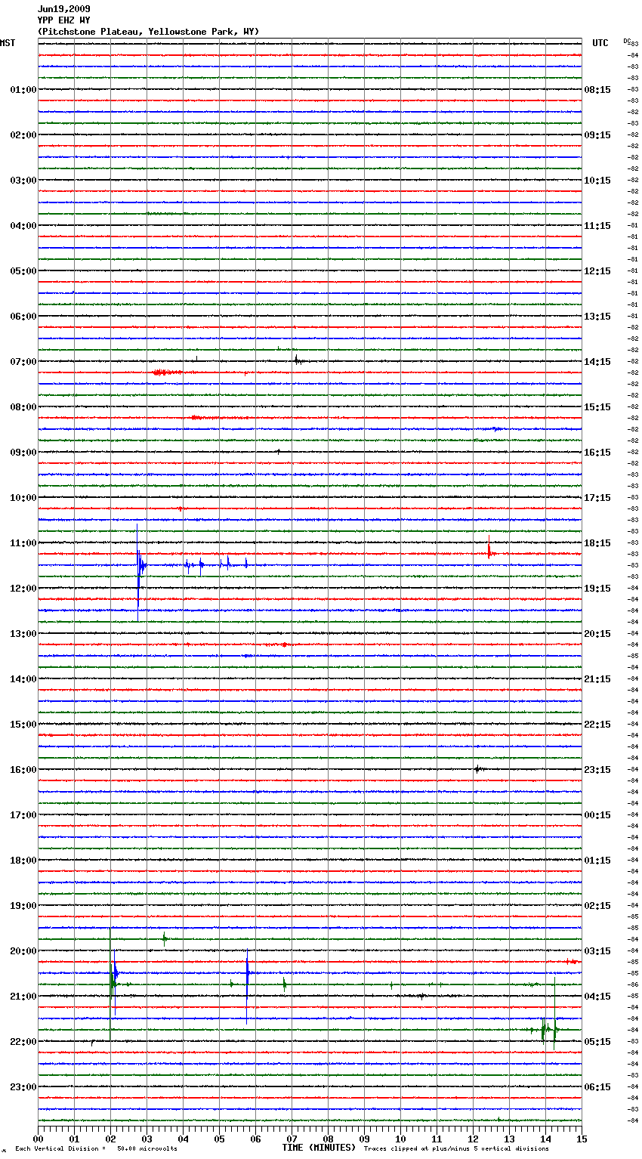Image resolution: width=642 pixels, height=1159 pixels.
Task: Click the 06:15 UTC time label
Action: click(x=597, y=1087)
